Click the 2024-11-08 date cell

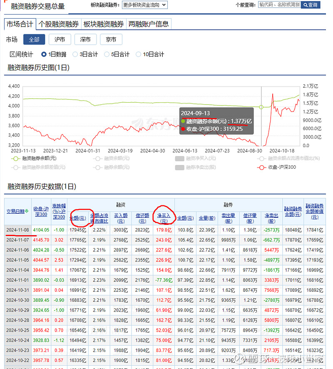point(17,230)
